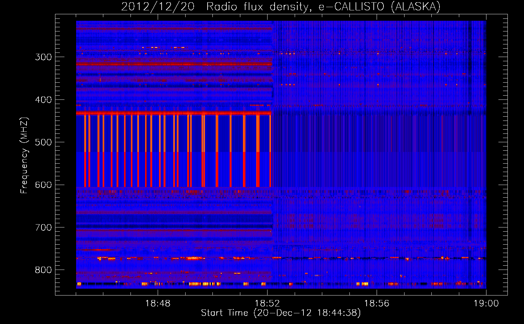524x324 pixels.
Task: Click the 'Start Time (20-Dec-12 18:44:38)' label
Action: point(281,313)
